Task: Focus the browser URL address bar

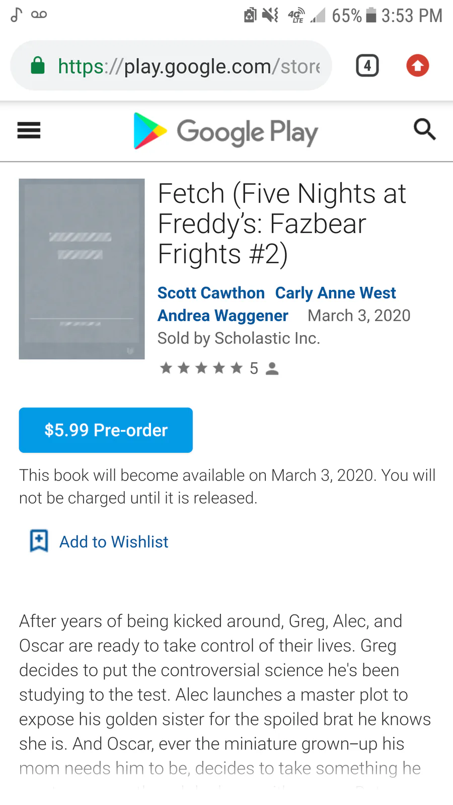Action: [x=189, y=66]
